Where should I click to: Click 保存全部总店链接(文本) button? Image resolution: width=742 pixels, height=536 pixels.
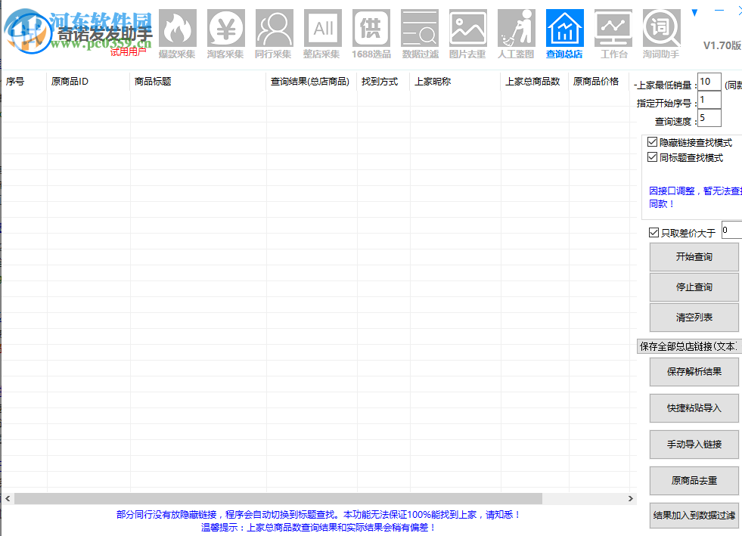point(689,346)
